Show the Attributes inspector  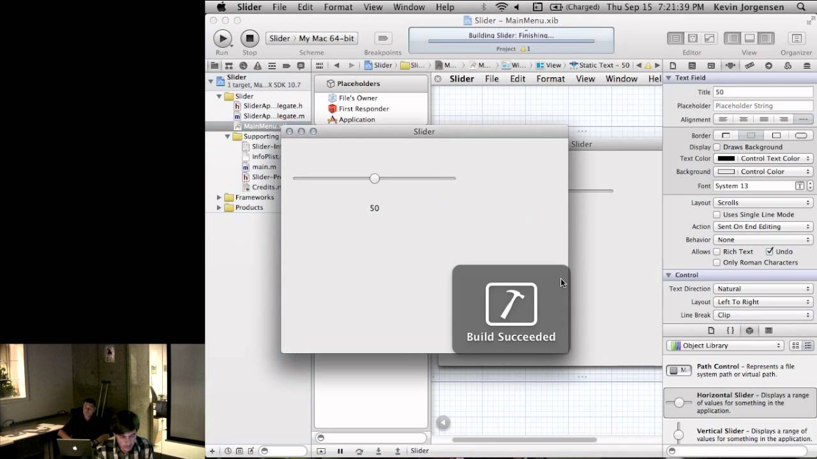730,66
